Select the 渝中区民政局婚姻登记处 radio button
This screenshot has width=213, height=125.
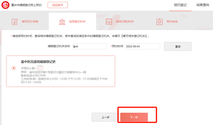pos(14,68)
